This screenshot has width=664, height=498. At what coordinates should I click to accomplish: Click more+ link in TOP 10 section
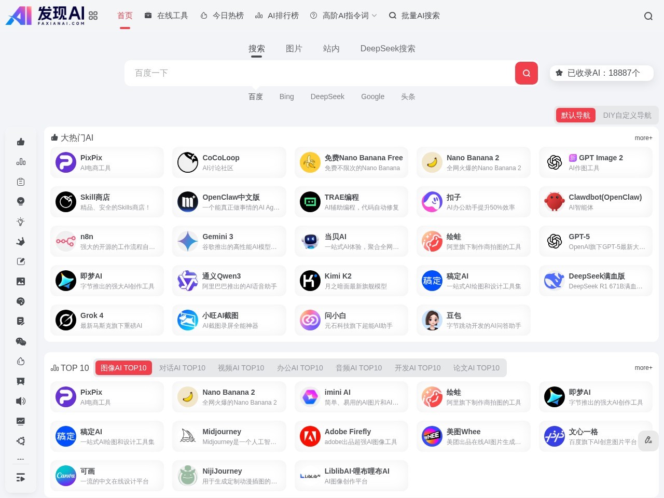[x=643, y=368]
